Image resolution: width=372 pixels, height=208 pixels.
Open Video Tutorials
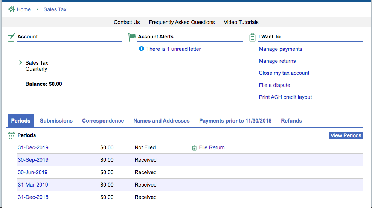241,22
